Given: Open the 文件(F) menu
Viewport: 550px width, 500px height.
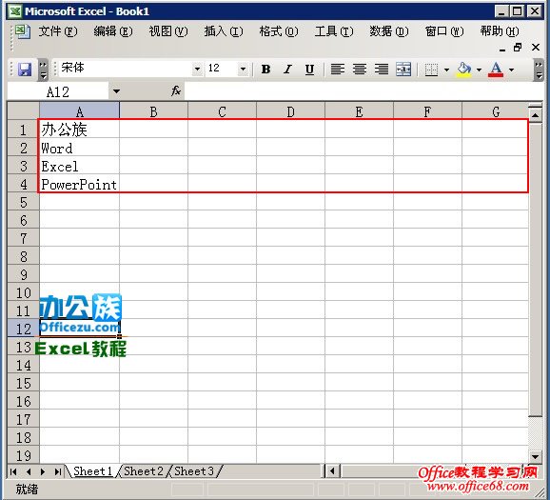Looking at the screenshot, I should tap(57, 31).
